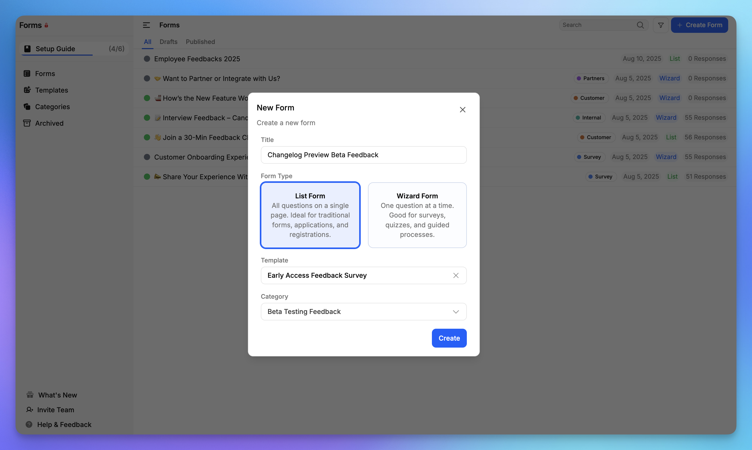The width and height of the screenshot is (752, 450).
Task: Click the Create Form button
Action: click(x=699, y=25)
